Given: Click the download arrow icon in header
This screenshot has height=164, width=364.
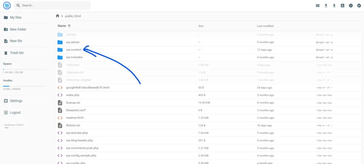Looking at the screenshot, I should 326,6.
